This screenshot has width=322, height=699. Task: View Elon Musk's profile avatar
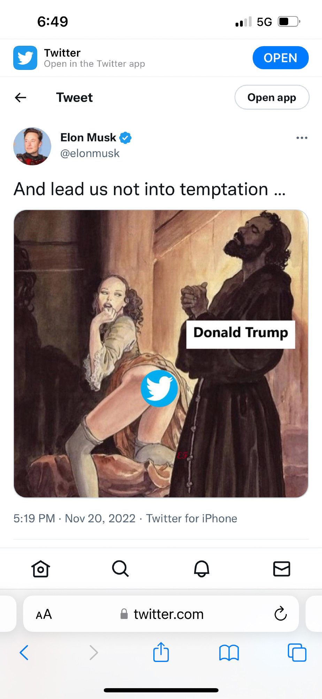pos(32,146)
